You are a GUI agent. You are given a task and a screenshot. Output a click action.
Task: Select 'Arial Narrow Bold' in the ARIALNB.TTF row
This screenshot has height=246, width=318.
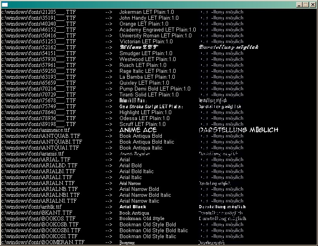pyautogui.click(x=139, y=189)
